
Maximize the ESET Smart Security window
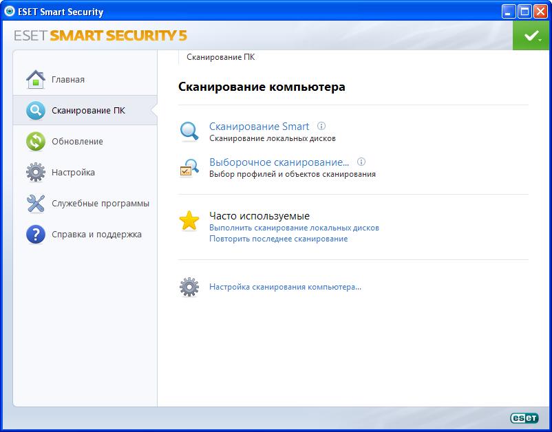coord(524,12)
